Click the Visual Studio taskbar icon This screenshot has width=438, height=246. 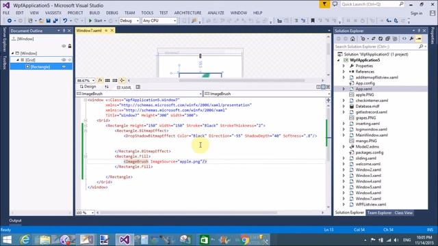125,240
